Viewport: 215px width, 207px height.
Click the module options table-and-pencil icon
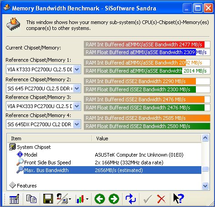[x=14, y=199]
